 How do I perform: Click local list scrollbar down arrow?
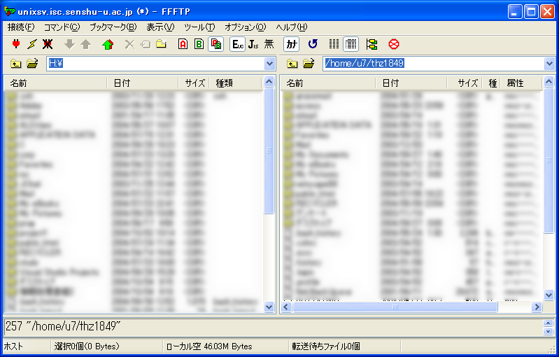[269, 307]
